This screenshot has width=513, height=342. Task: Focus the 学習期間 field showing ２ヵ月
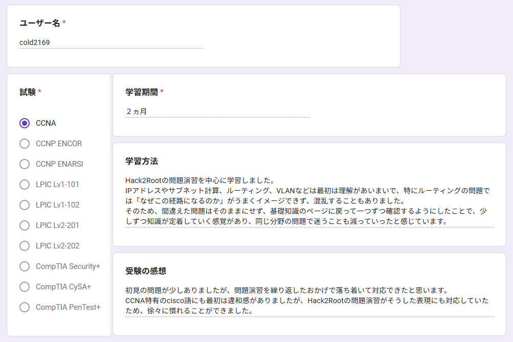pyautogui.click(x=217, y=111)
